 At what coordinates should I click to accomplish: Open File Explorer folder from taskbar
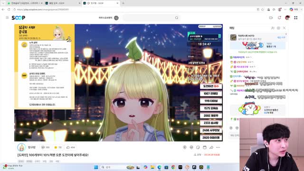click(x=152, y=167)
